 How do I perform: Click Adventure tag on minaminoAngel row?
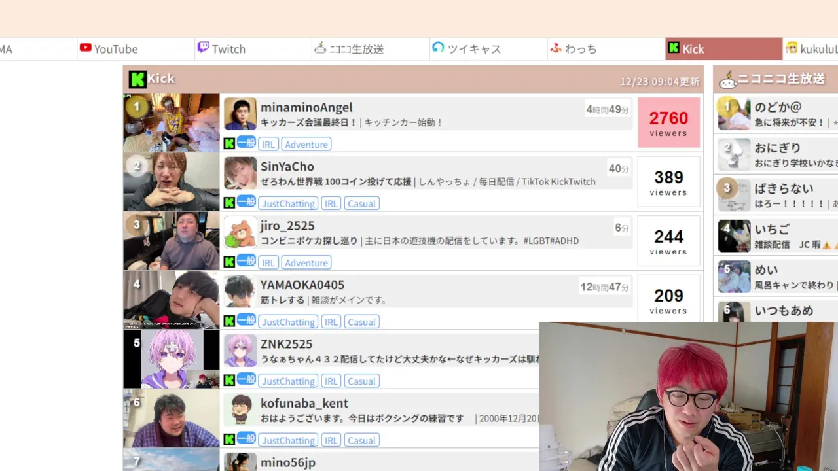pyautogui.click(x=306, y=145)
